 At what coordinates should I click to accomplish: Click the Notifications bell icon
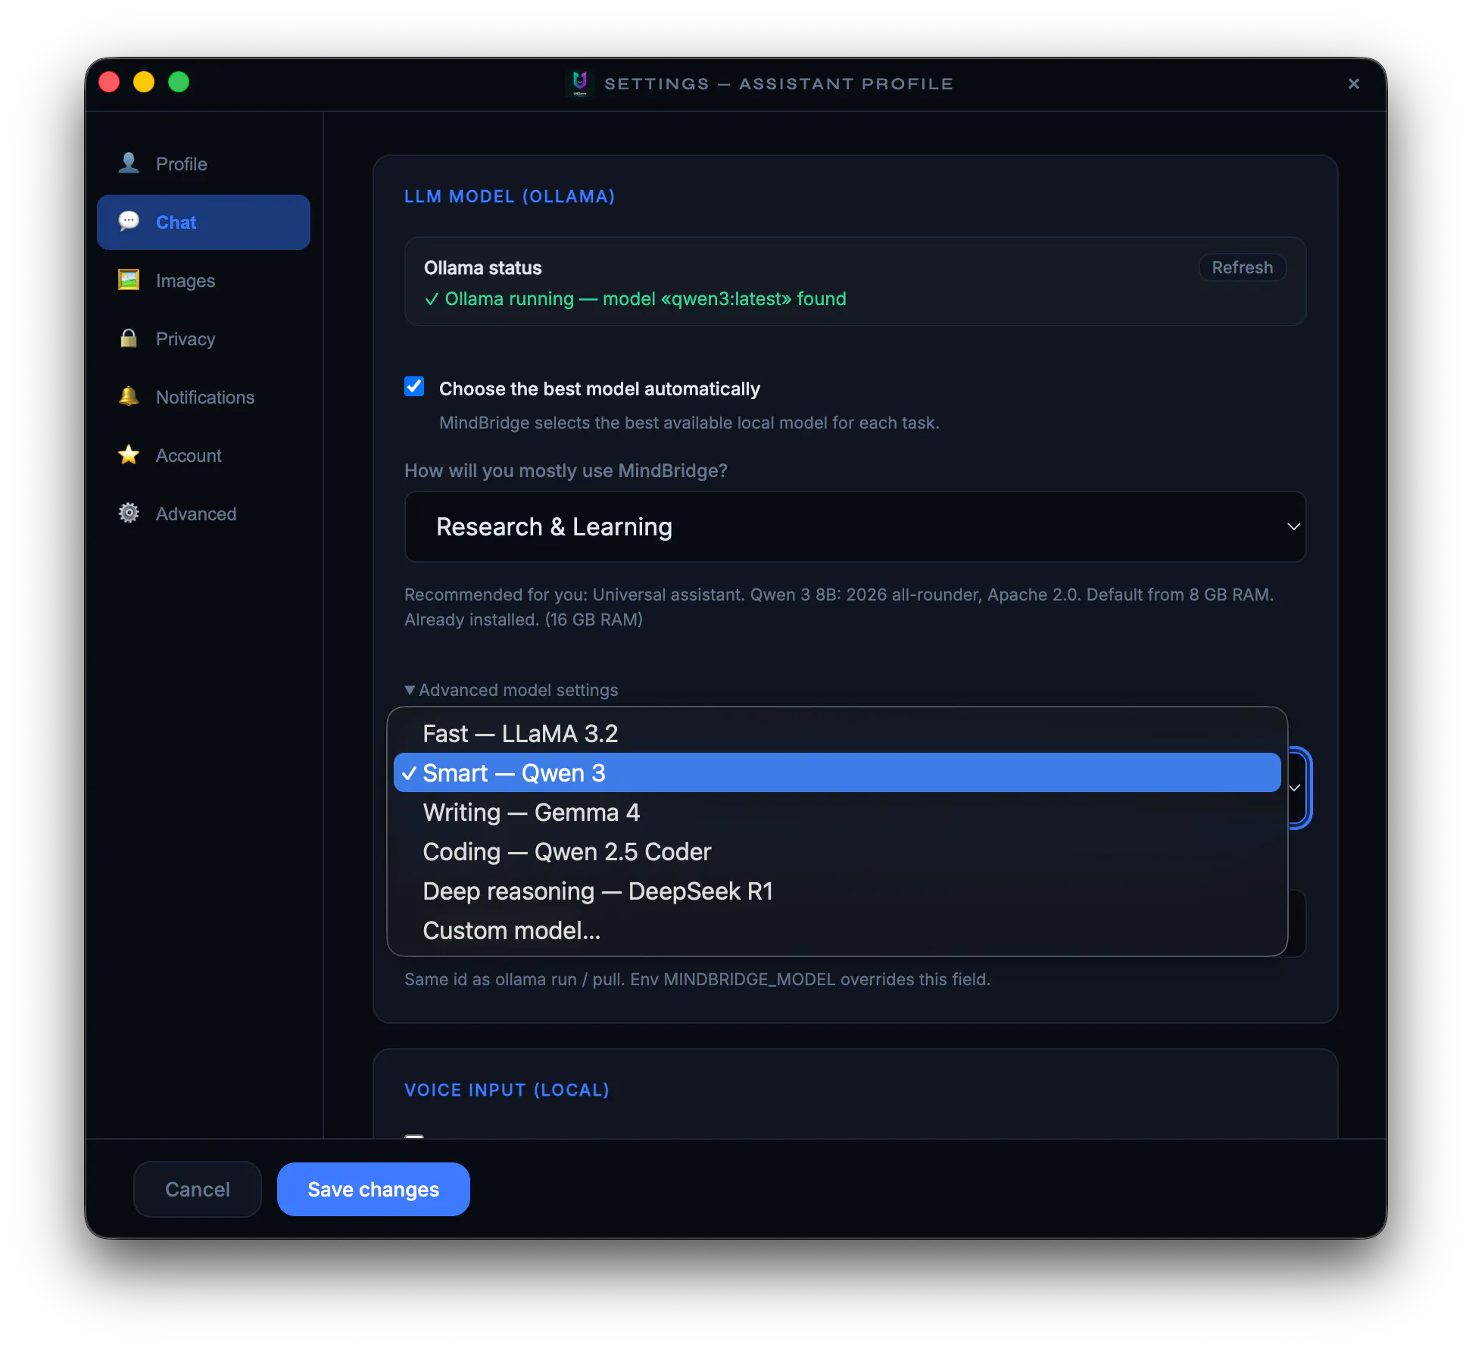129,397
